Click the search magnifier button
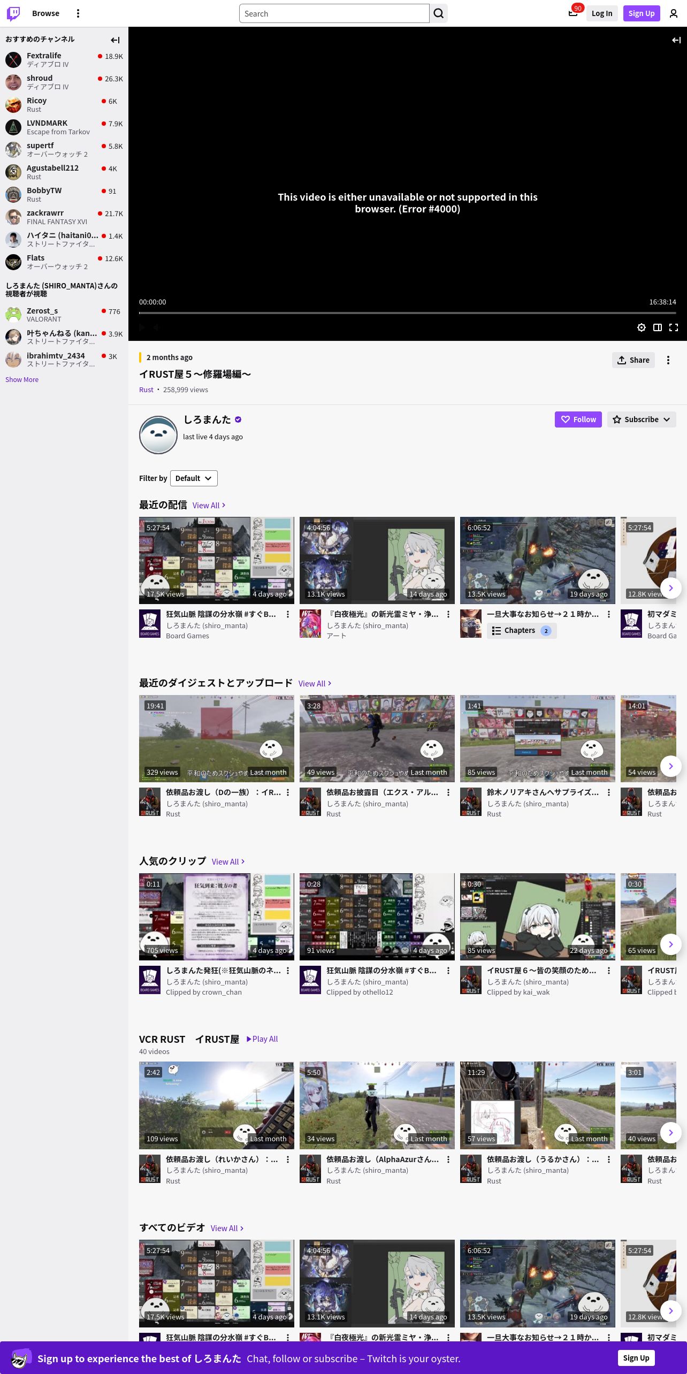 coord(439,13)
